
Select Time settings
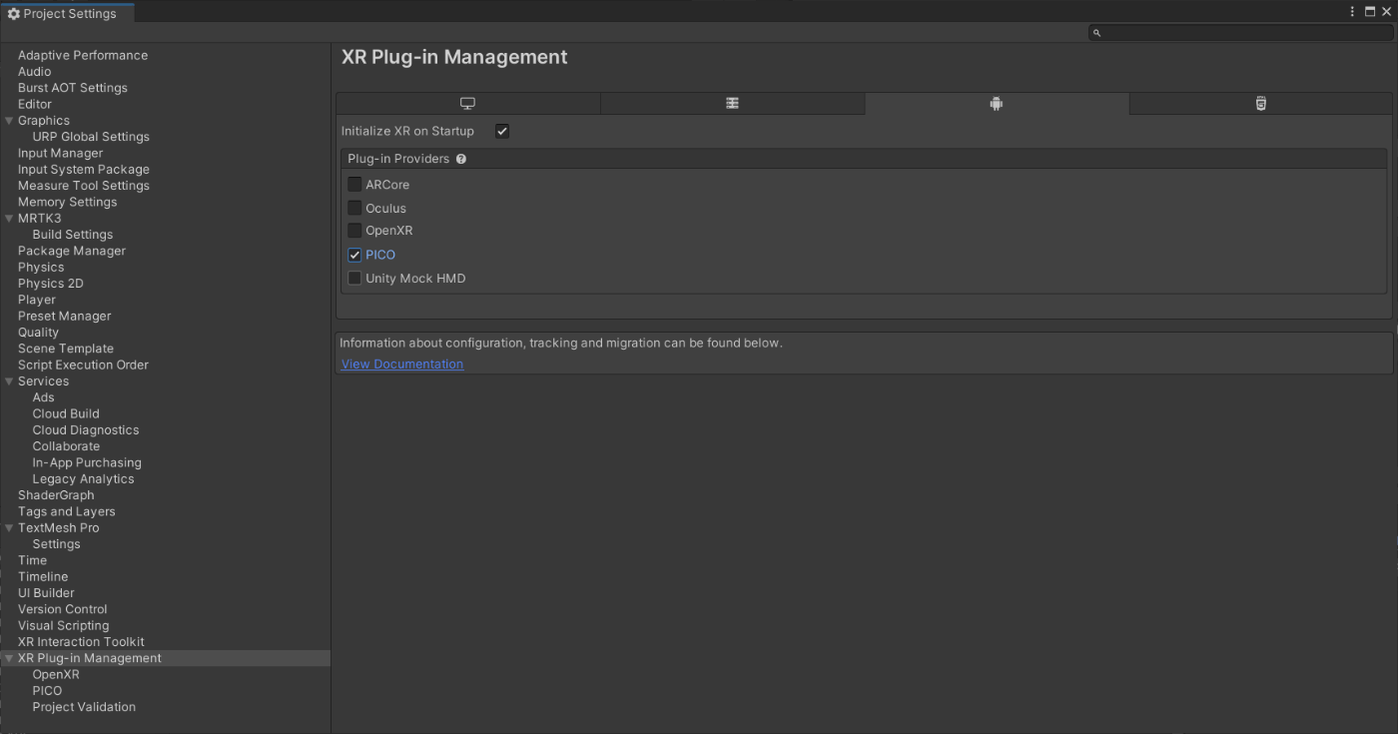point(32,561)
